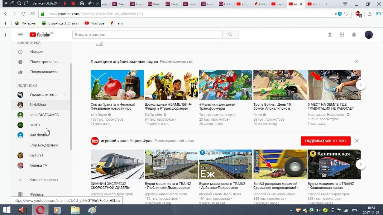This screenshot has height=215, width=383.
Task: Go back in browser history
Action: [6, 14]
